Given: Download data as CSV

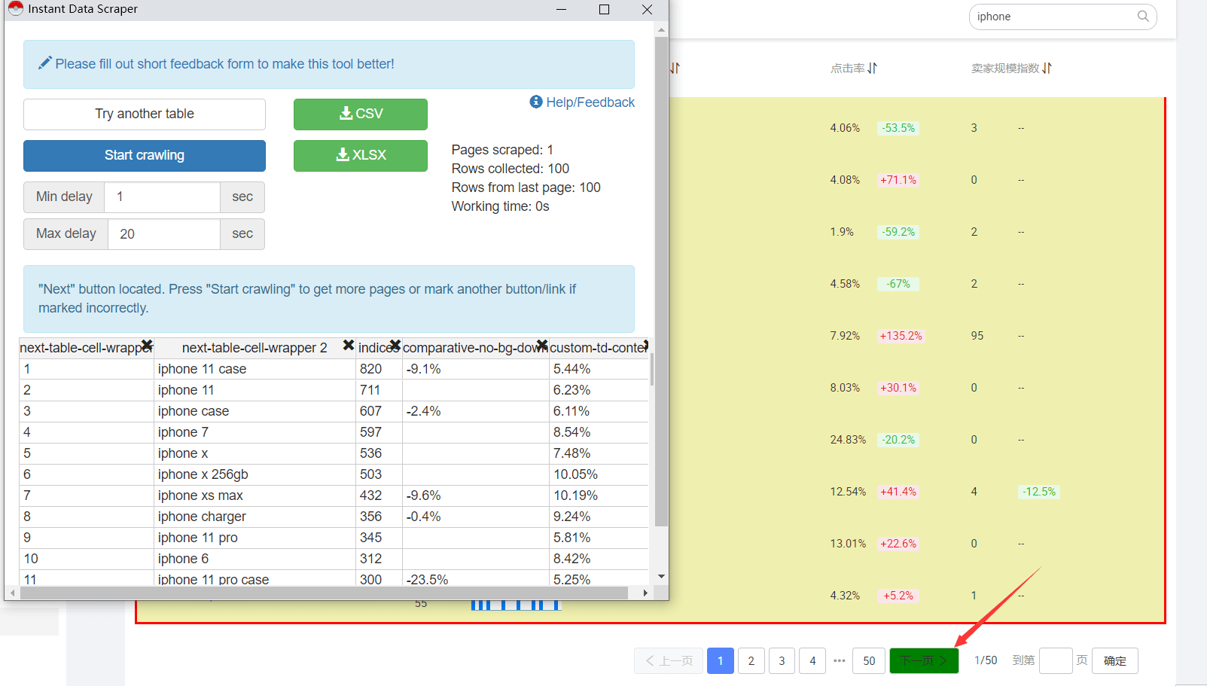Looking at the screenshot, I should 360,114.
